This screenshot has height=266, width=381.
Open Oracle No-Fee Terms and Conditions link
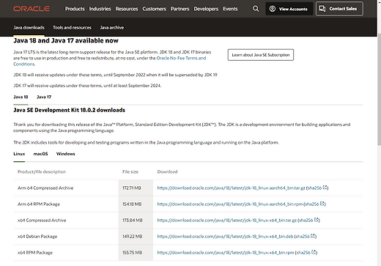point(110,61)
